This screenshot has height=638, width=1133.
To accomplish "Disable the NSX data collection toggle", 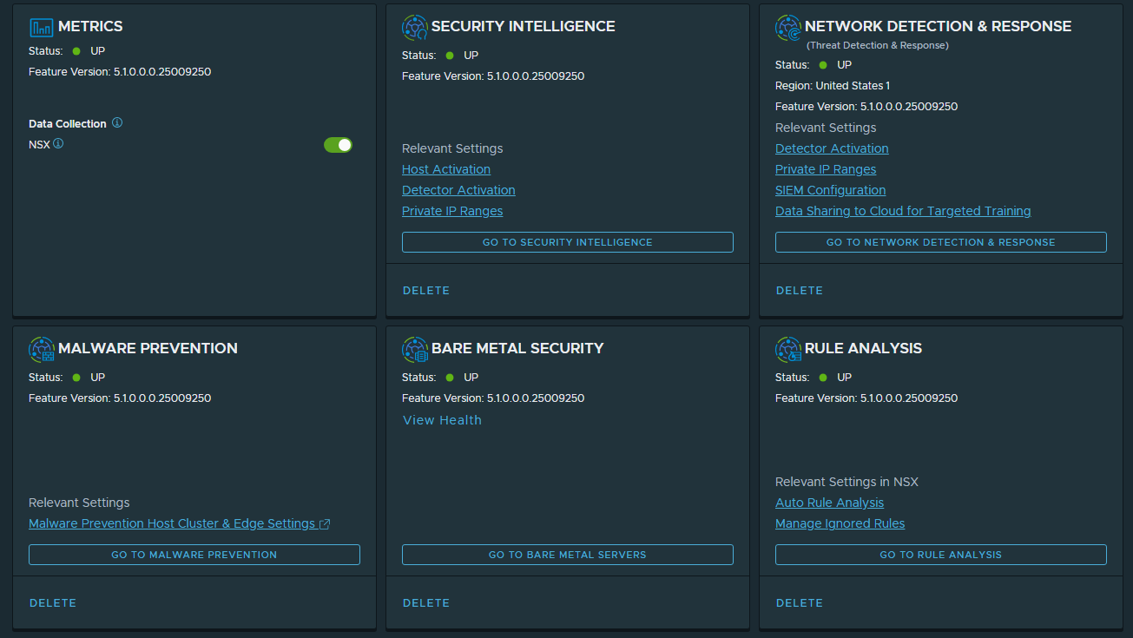I will [338, 145].
